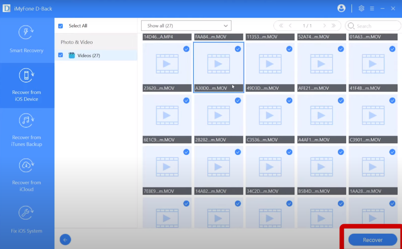
Task: Open the hamburger menu
Action: click(x=371, y=8)
